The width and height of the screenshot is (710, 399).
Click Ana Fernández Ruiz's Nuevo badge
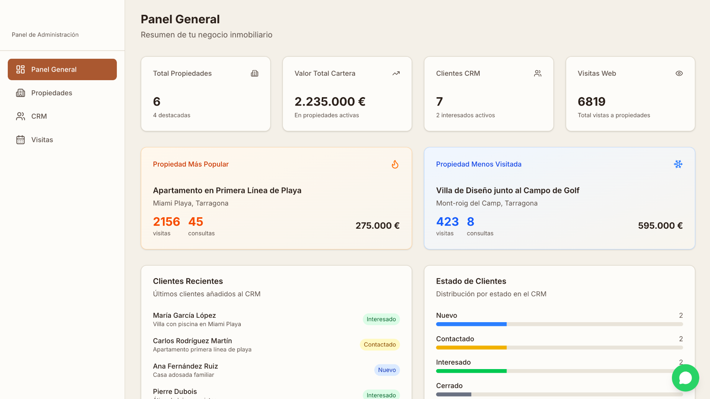(x=387, y=370)
